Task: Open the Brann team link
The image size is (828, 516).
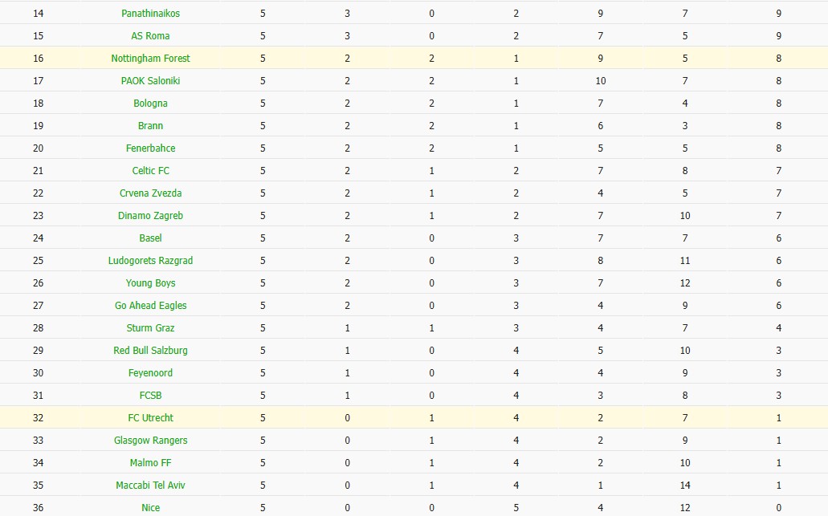Action: [x=150, y=126]
